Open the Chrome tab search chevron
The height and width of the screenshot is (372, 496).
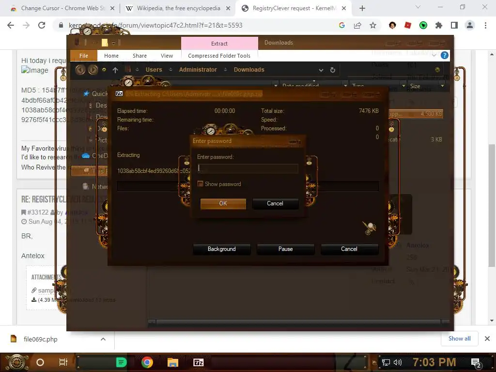pyautogui.click(x=418, y=7)
